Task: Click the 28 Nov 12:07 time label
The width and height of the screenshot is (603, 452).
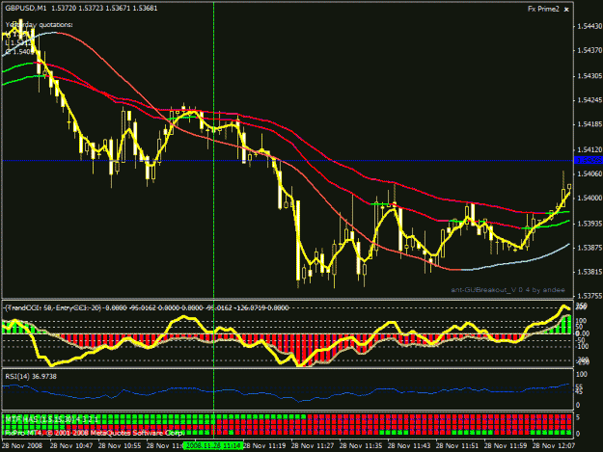Action: [x=554, y=446]
